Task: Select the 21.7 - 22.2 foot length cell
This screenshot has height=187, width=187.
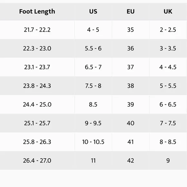Action: (x=37, y=30)
